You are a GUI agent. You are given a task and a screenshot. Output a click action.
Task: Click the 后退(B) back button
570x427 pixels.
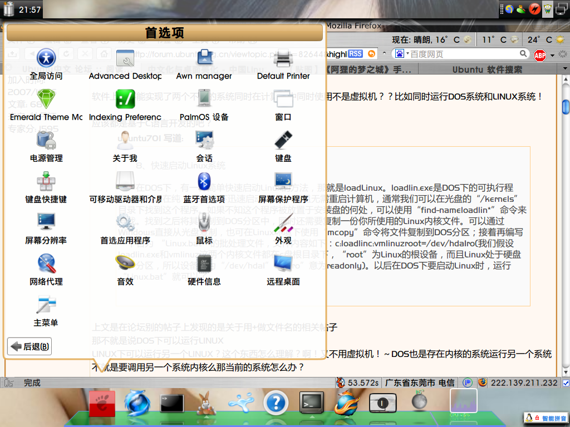pyautogui.click(x=30, y=346)
